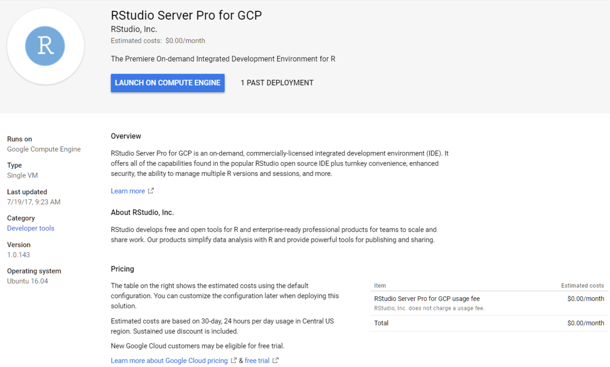Click the Total $0.00/month value
Screen dimensions: 610x367
click(x=586, y=323)
